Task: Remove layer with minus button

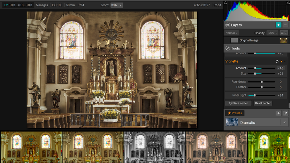Action: point(285,25)
